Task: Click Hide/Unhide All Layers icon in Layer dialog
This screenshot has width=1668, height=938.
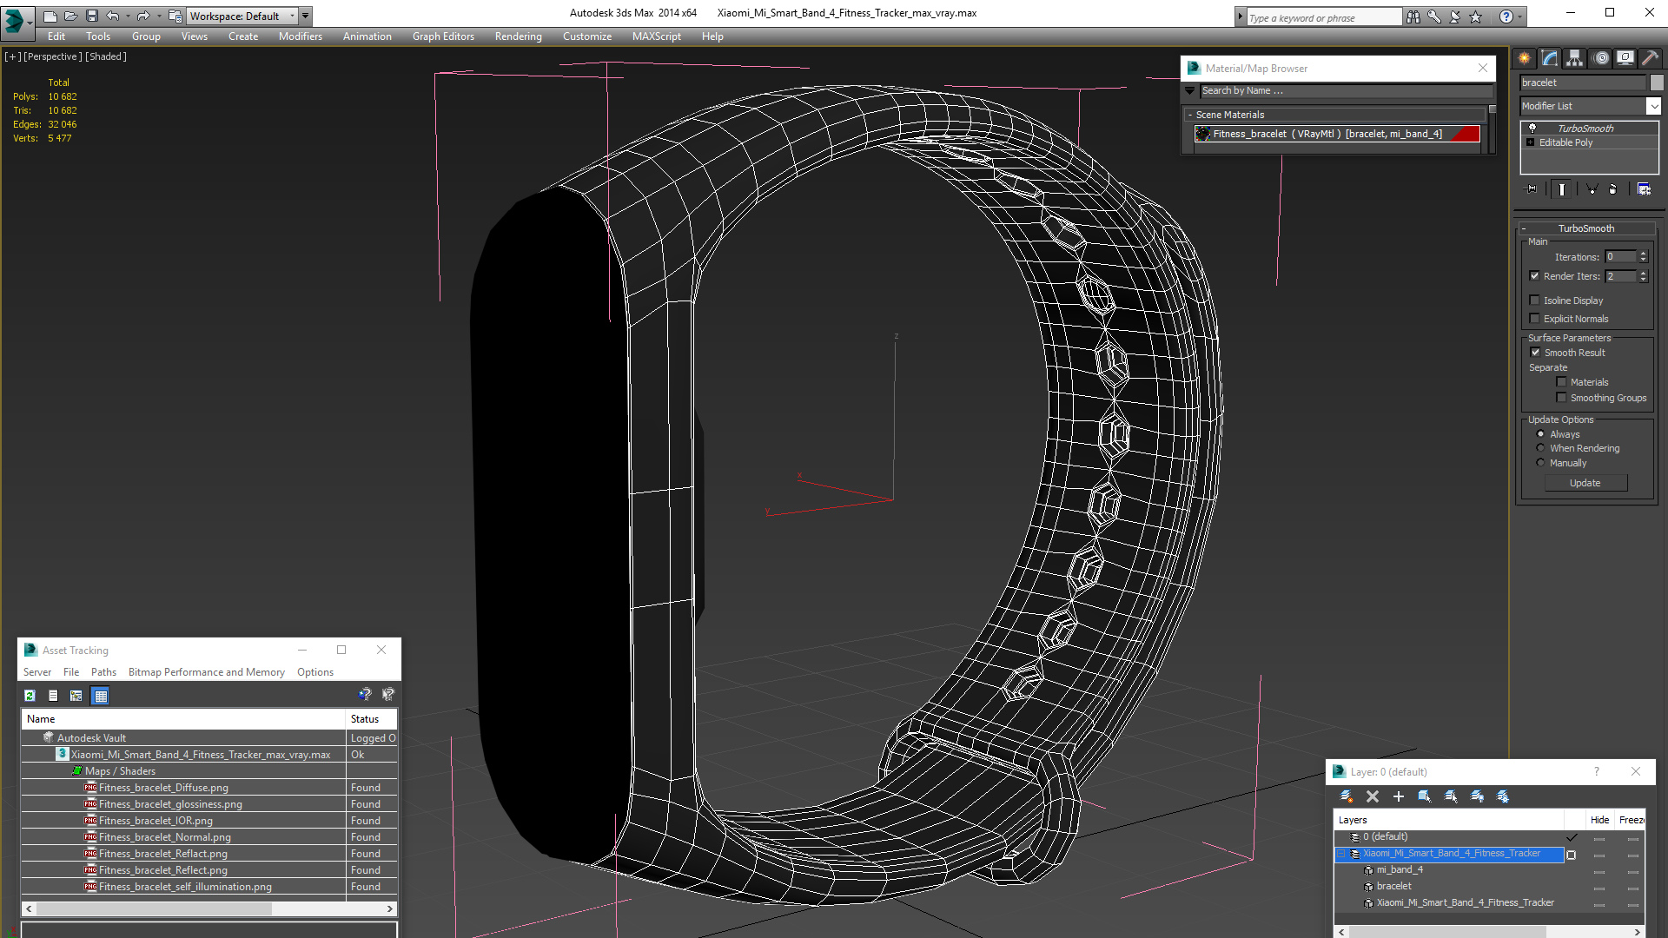Action: pos(1477,796)
